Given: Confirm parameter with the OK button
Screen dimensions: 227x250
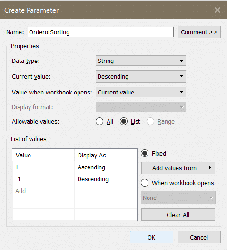Looking at the screenshot, I should point(151,237).
